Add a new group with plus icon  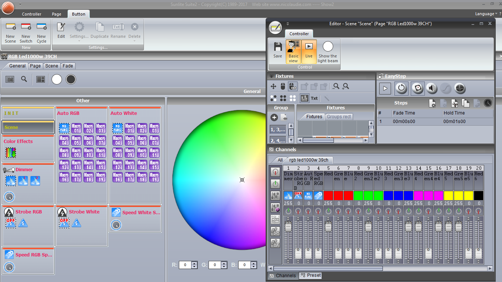coord(274,117)
